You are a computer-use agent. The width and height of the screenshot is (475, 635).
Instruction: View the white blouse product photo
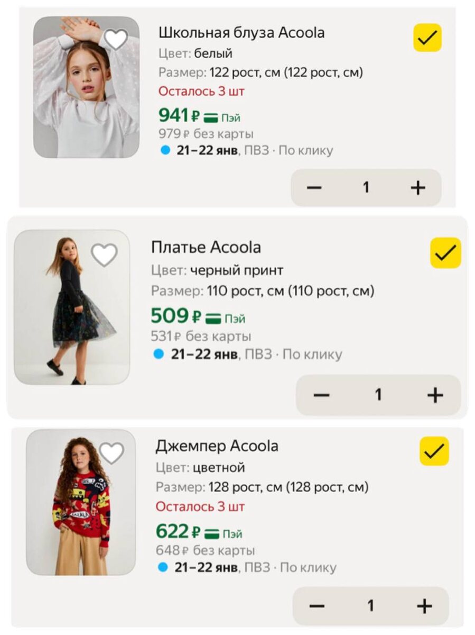click(87, 87)
